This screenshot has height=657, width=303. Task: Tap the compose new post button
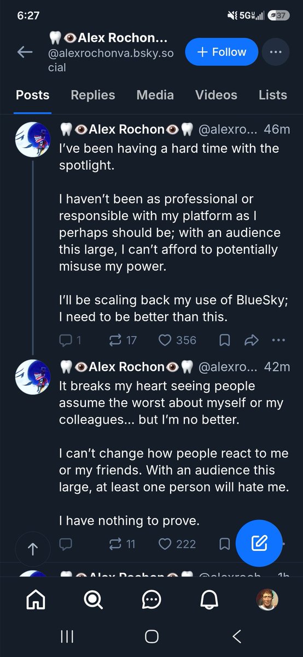(259, 543)
